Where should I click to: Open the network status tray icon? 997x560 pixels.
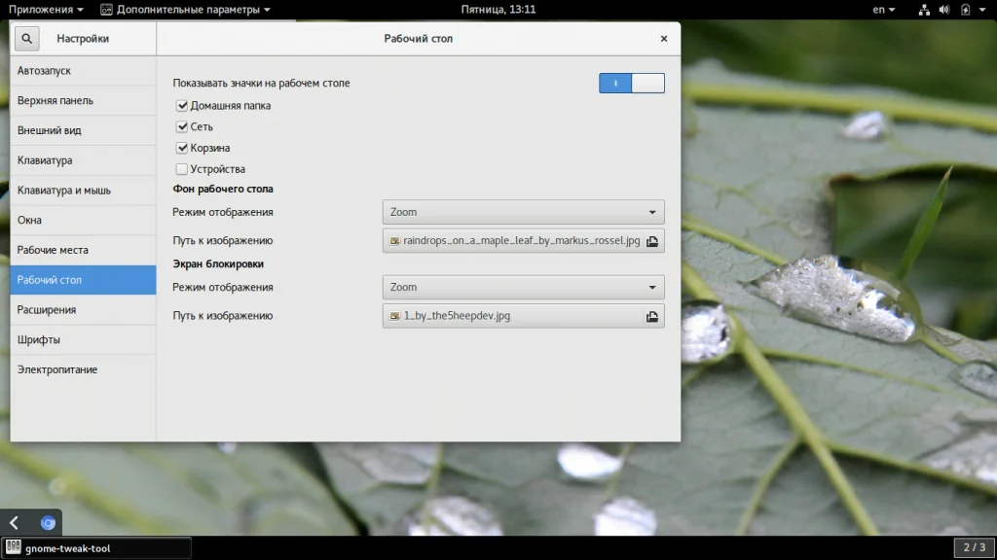tap(924, 10)
